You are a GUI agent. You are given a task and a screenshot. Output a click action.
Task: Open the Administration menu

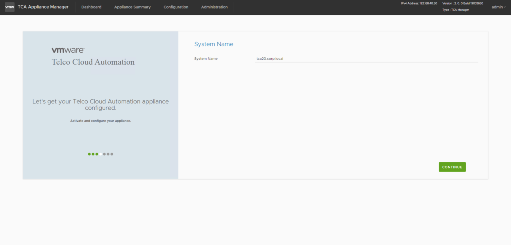[214, 7]
